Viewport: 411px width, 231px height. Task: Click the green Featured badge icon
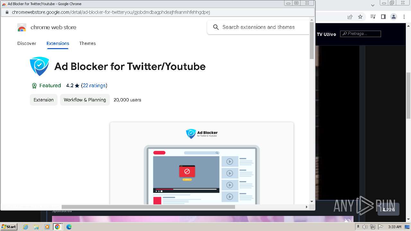34,86
